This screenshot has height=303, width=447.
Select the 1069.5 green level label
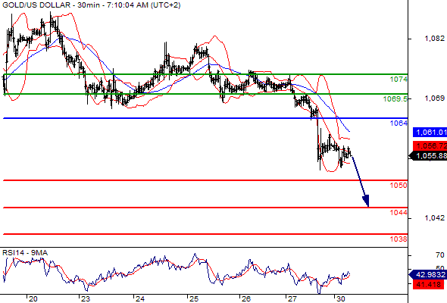coord(395,99)
